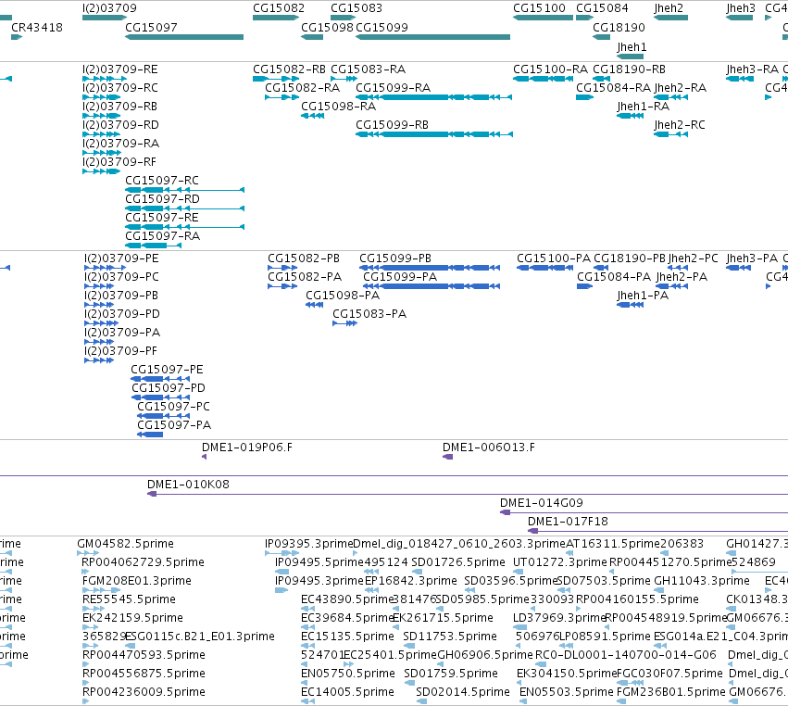The width and height of the screenshot is (788, 706).
Task: Select protein Jheh1-PA
Action: [631, 305]
